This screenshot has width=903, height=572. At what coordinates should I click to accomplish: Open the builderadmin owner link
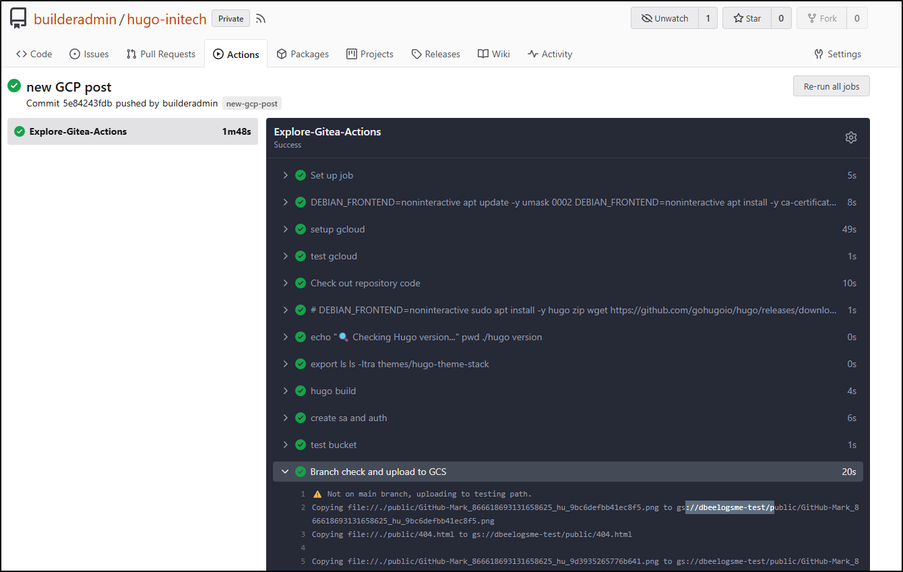pos(75,19)
